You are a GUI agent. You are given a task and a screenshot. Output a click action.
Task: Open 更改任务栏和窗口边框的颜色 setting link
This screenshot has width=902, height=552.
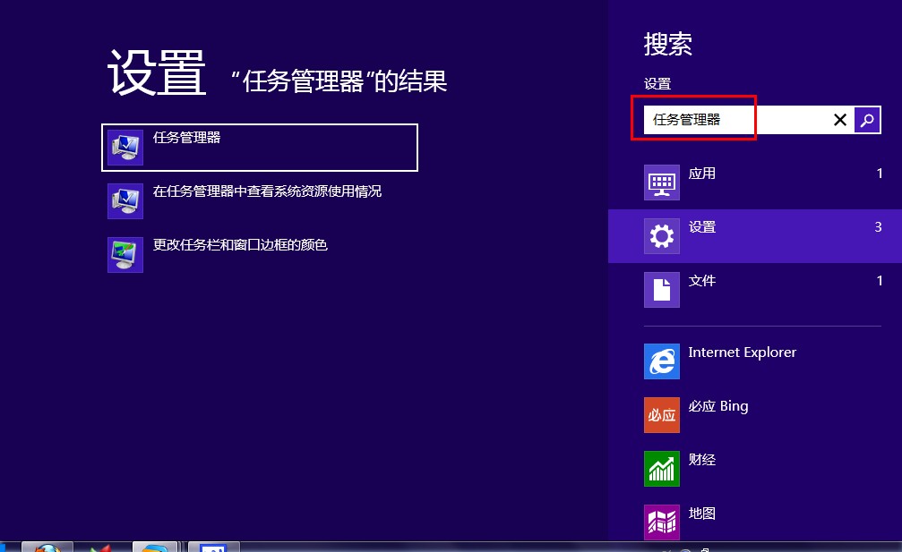240,244
